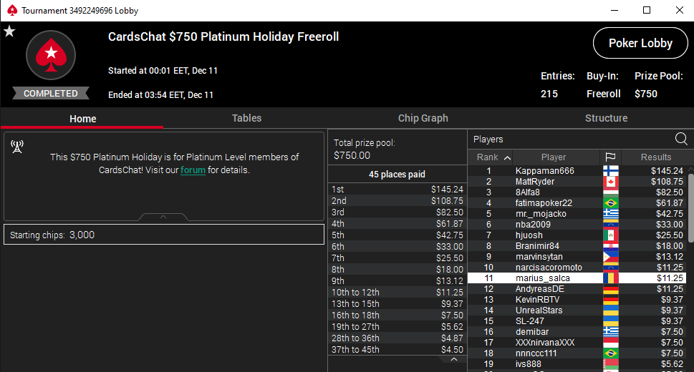
Task: Collapse the tournament info message panel
Action: pos(163,217)
